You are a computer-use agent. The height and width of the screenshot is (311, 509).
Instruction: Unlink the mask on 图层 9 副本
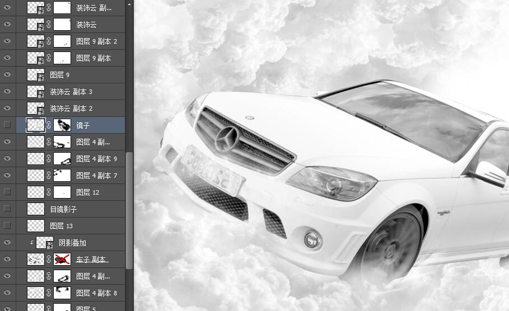click(49, 58)
